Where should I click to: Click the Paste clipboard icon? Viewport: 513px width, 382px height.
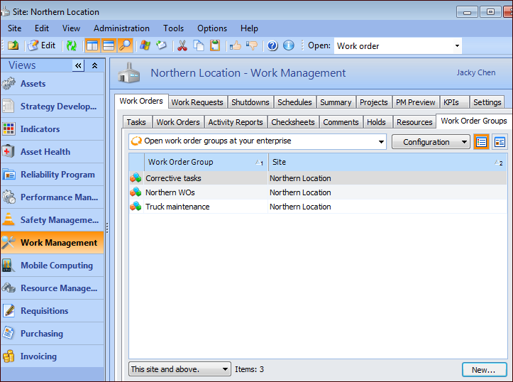214,45
